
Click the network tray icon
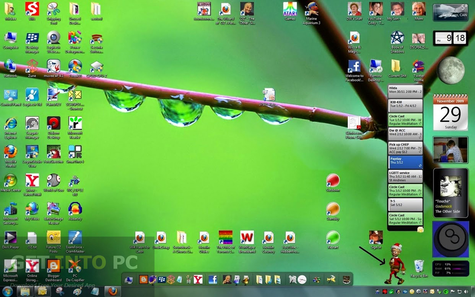(459, 292)
